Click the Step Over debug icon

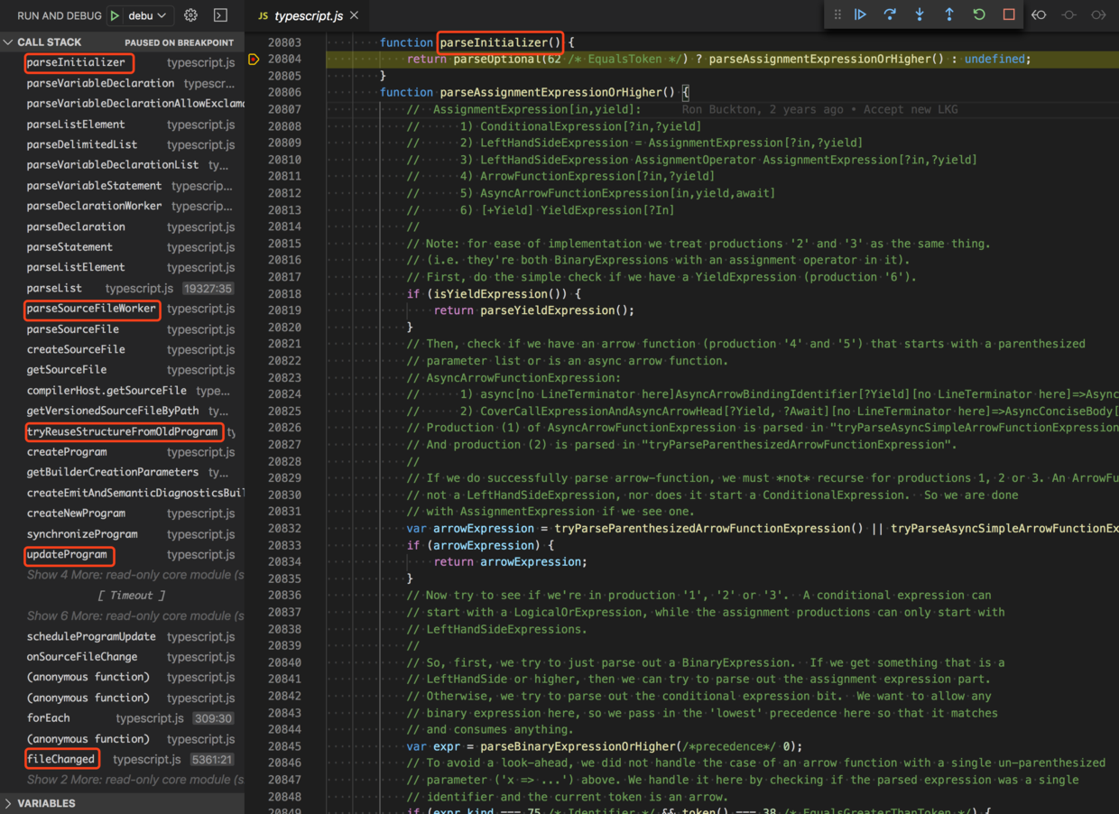890,14
